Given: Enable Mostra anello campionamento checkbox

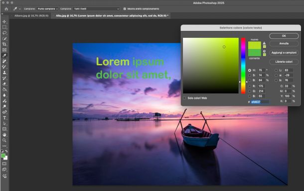Looking at the screenshot, I should [x=125, y=9].
